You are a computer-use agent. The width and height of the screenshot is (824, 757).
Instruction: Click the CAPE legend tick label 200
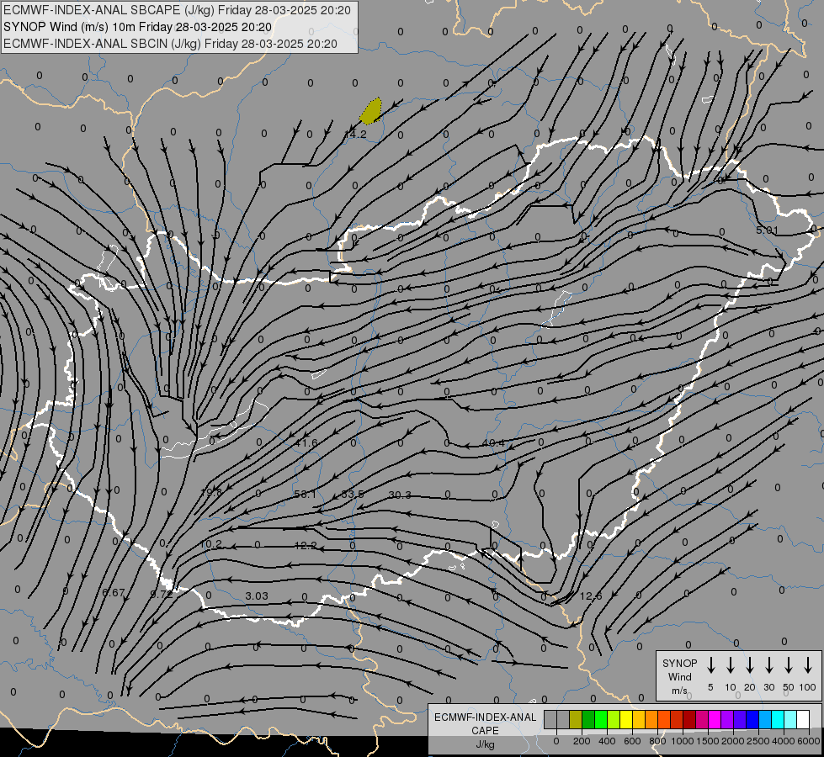582,741
